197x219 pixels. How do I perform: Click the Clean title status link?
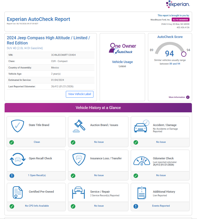pyautogui.click(x=37, y=142)
